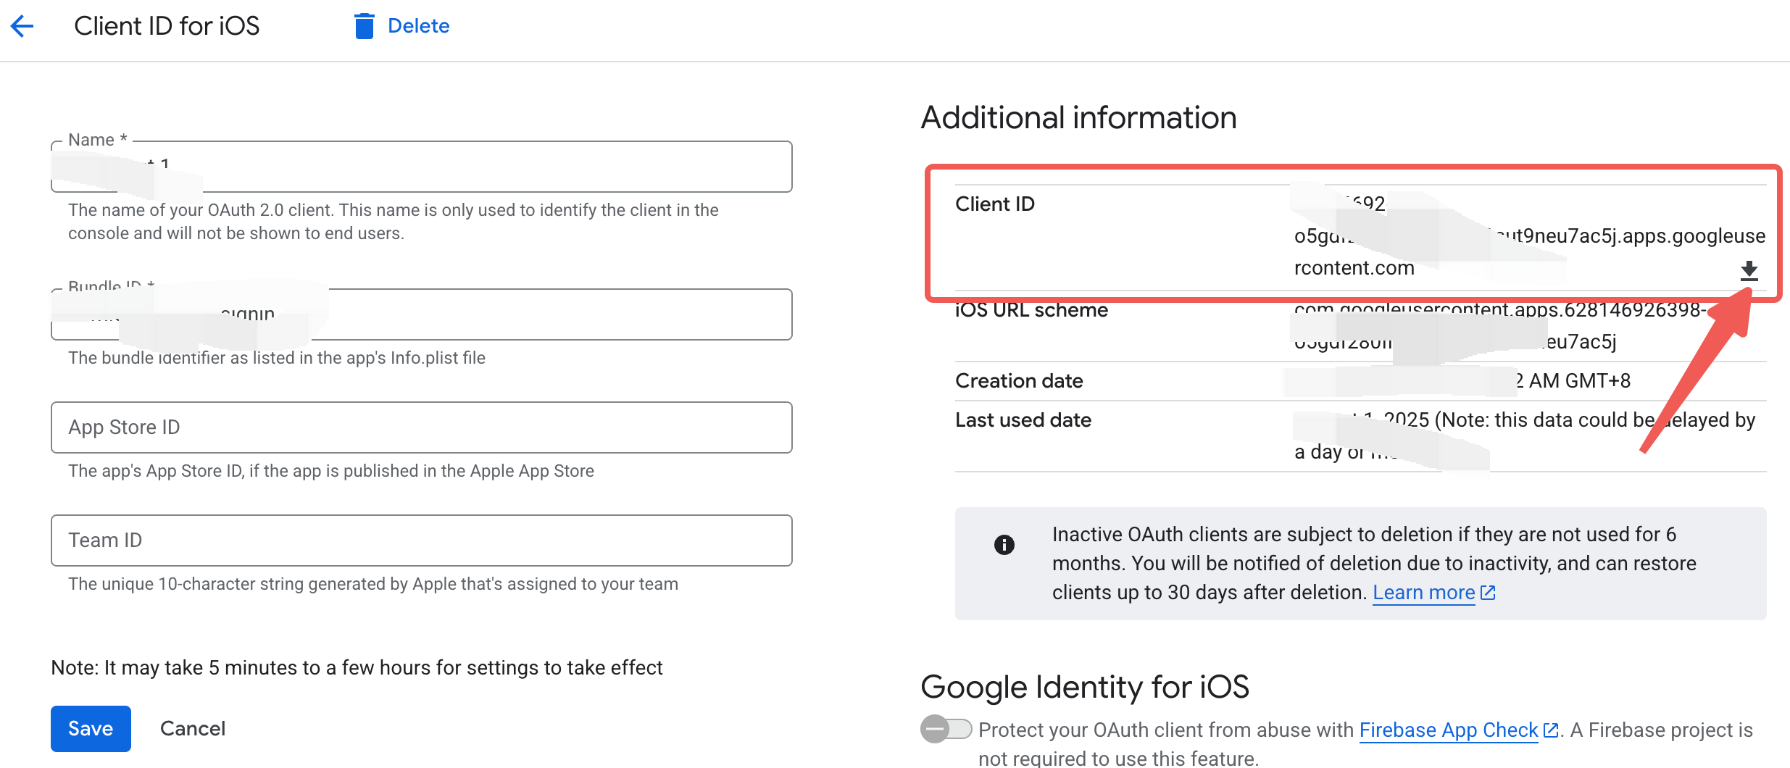The height and width of the screenshot is (768, 1790).
Task: Click the App Store ID helper text
Action: coord(331,471)
